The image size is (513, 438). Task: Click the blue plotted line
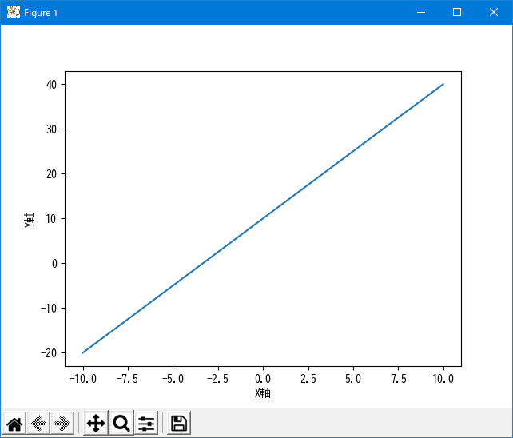[x=263, y=218]
